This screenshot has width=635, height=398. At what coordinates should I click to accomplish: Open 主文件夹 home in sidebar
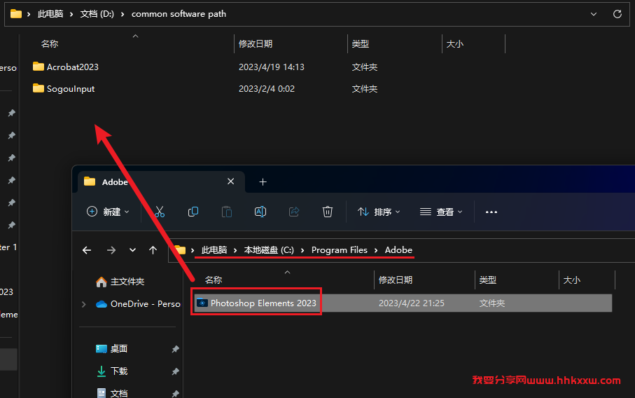pos(120,281)
